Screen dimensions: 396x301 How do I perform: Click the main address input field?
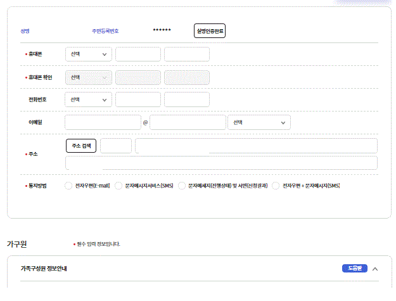tap(256, 146)
